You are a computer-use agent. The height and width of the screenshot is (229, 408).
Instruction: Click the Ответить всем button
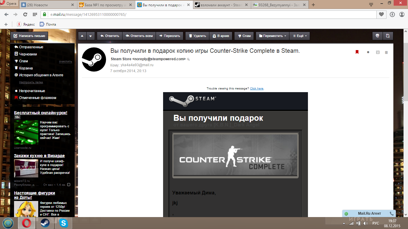(139, 36)
